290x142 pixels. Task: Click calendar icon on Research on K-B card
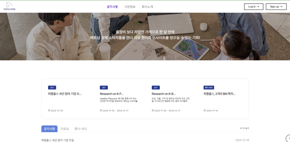click(153, 111)
